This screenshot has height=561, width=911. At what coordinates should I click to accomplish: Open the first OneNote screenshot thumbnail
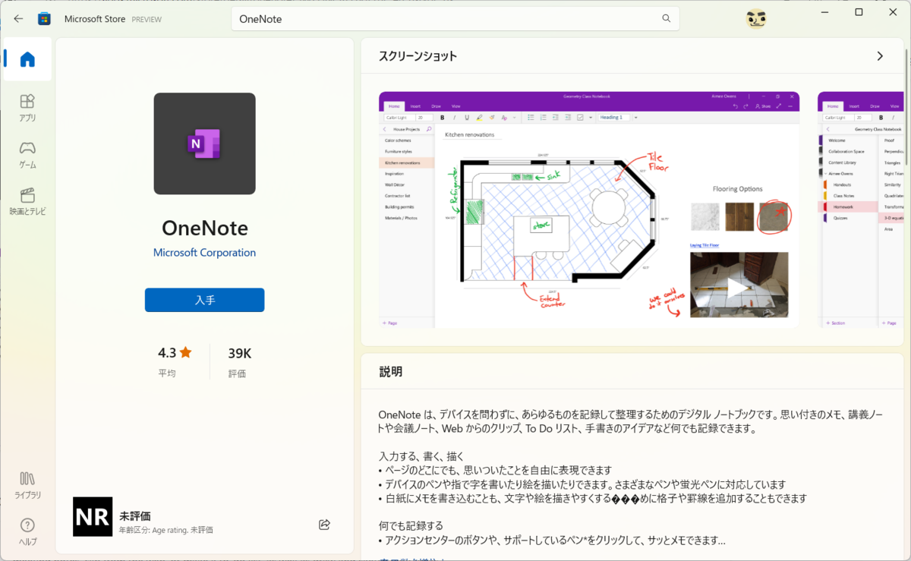[588, 210]
